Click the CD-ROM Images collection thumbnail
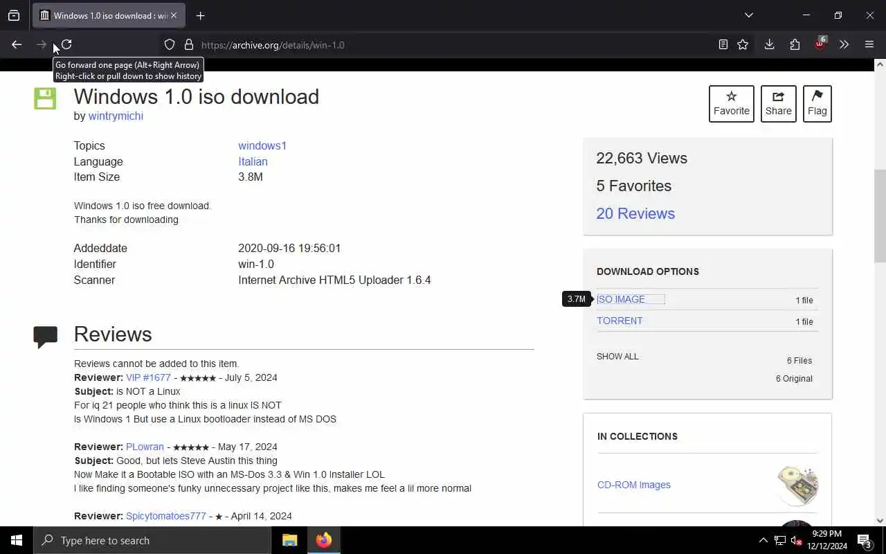The width and height of the screenshot is (886, 554). (x=797, y=485)
